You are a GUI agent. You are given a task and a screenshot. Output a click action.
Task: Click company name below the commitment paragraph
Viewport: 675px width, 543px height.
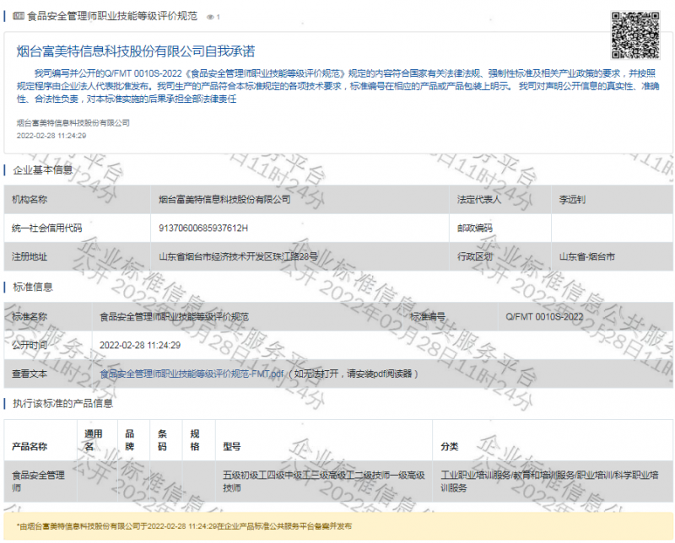(73, 123)
